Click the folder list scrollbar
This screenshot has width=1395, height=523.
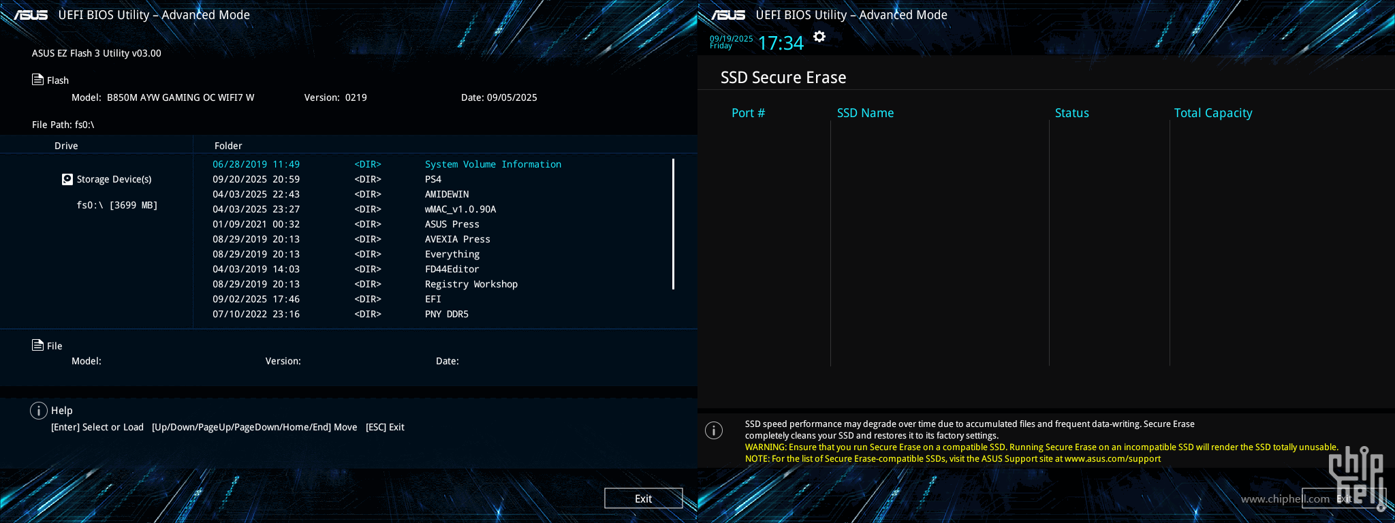[x=673, y=224]
